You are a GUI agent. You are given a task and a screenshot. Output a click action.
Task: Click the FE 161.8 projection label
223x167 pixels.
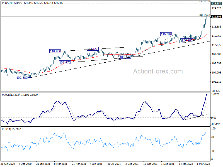[x=205, y=1]
